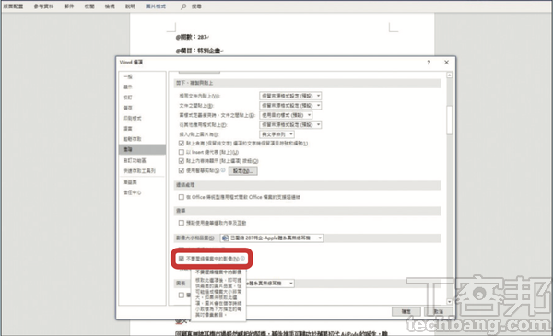
Task: Enable the Office legacy app link handling checkbox
Action: 182,197
